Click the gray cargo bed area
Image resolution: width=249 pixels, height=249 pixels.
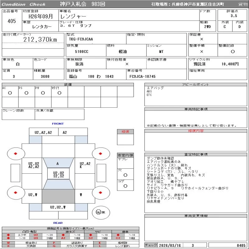point(58,197)
